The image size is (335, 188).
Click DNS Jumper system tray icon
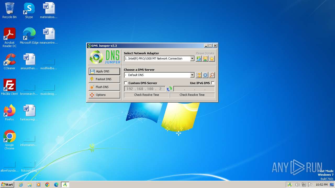tap(290, 185)
